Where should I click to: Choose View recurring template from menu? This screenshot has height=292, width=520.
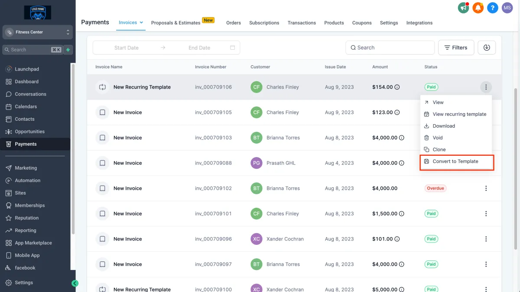pos(459,114)
